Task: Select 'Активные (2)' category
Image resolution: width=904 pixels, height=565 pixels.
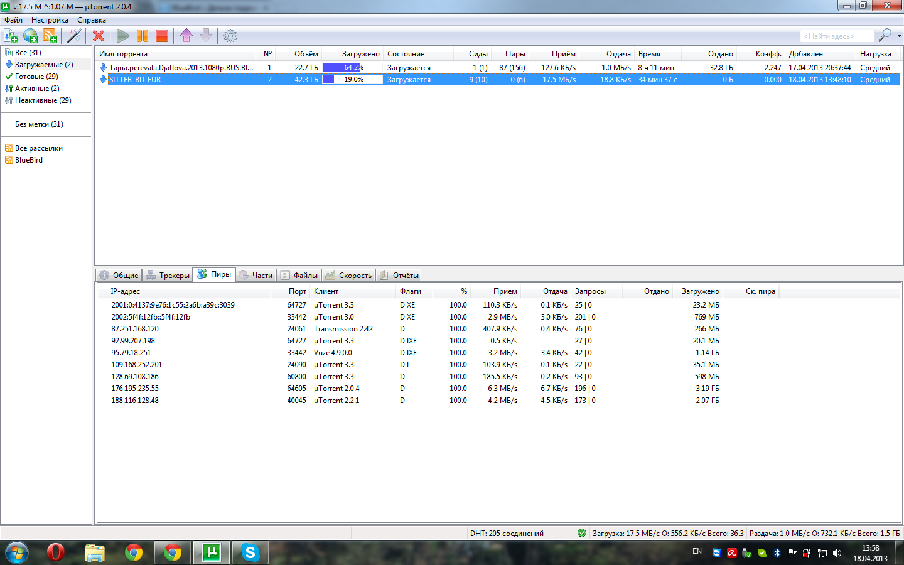Action: pyautogui.click(x=37, y=89)
